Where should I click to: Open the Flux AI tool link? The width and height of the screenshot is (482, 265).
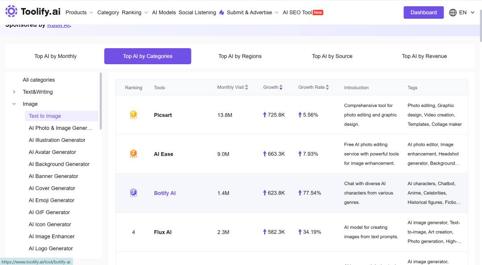click(162, 232)
